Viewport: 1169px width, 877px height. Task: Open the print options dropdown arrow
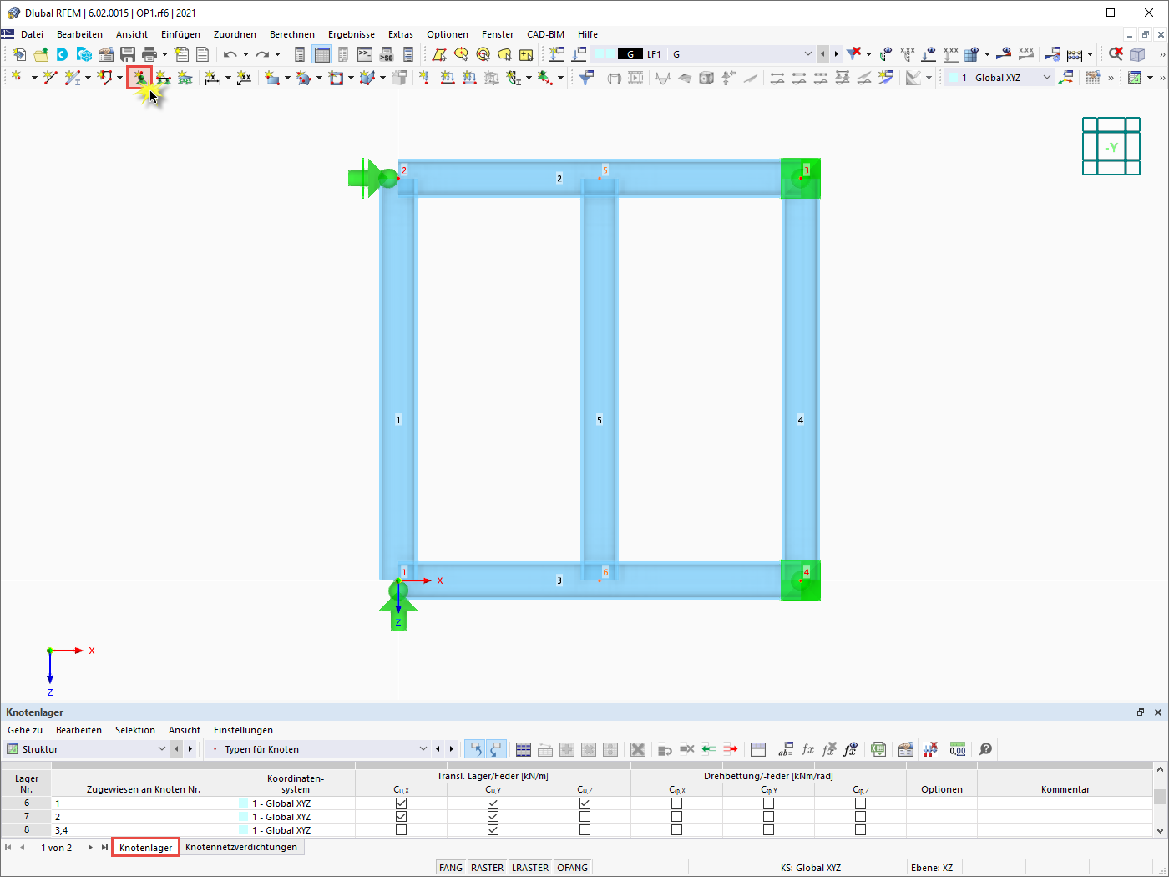[164, 54]
